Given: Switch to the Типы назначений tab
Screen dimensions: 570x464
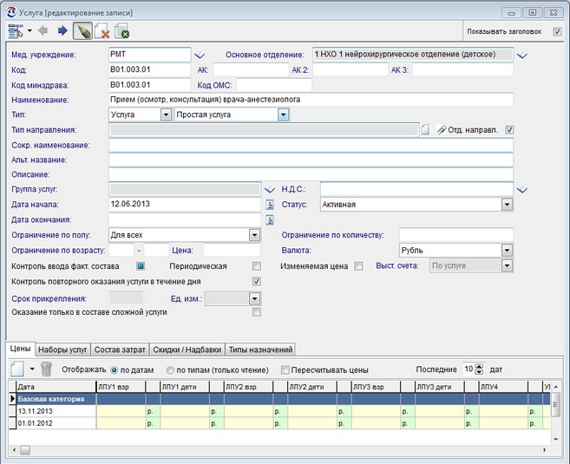Looking at the screenshot, I should pyautogui.click(x=260, y=350).
